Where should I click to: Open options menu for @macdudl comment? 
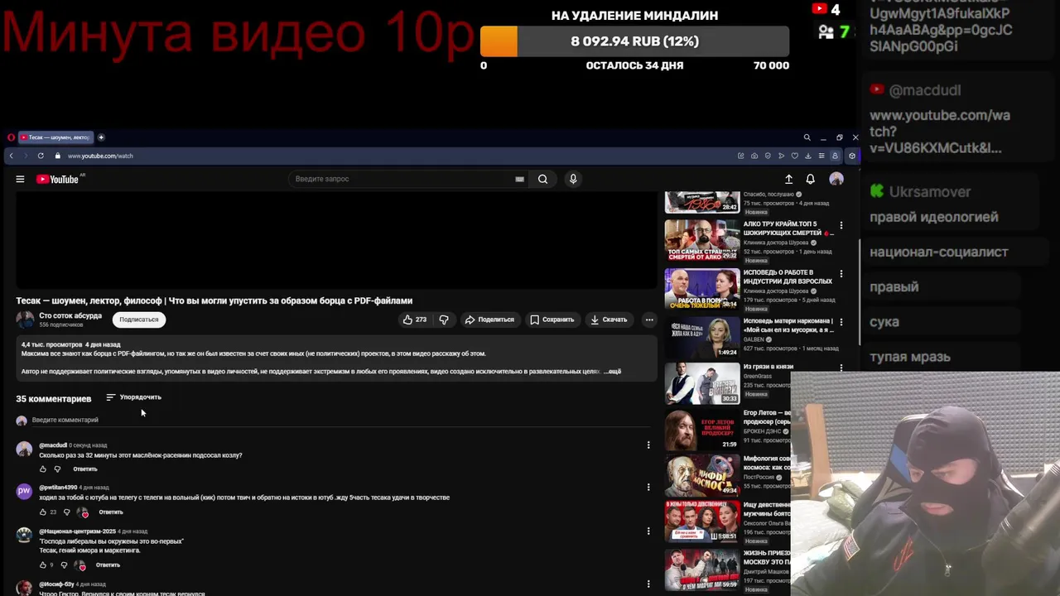click(x=648, y=445)
